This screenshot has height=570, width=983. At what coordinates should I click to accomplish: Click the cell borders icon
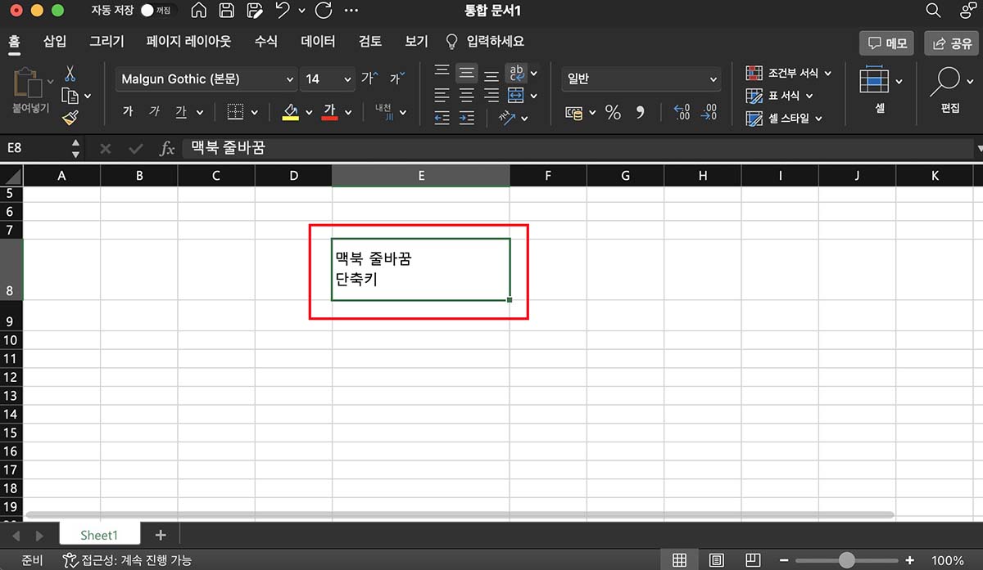coord(235,112)
